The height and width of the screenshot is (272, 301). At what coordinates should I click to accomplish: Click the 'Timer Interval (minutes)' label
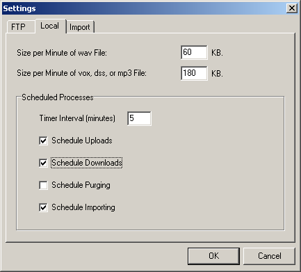coord(77,118)
